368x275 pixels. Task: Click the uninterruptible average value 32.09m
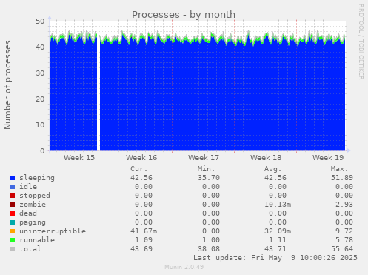(278, 231)
